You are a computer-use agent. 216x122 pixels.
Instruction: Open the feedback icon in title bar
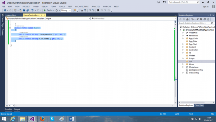click(x=159, y=2)
